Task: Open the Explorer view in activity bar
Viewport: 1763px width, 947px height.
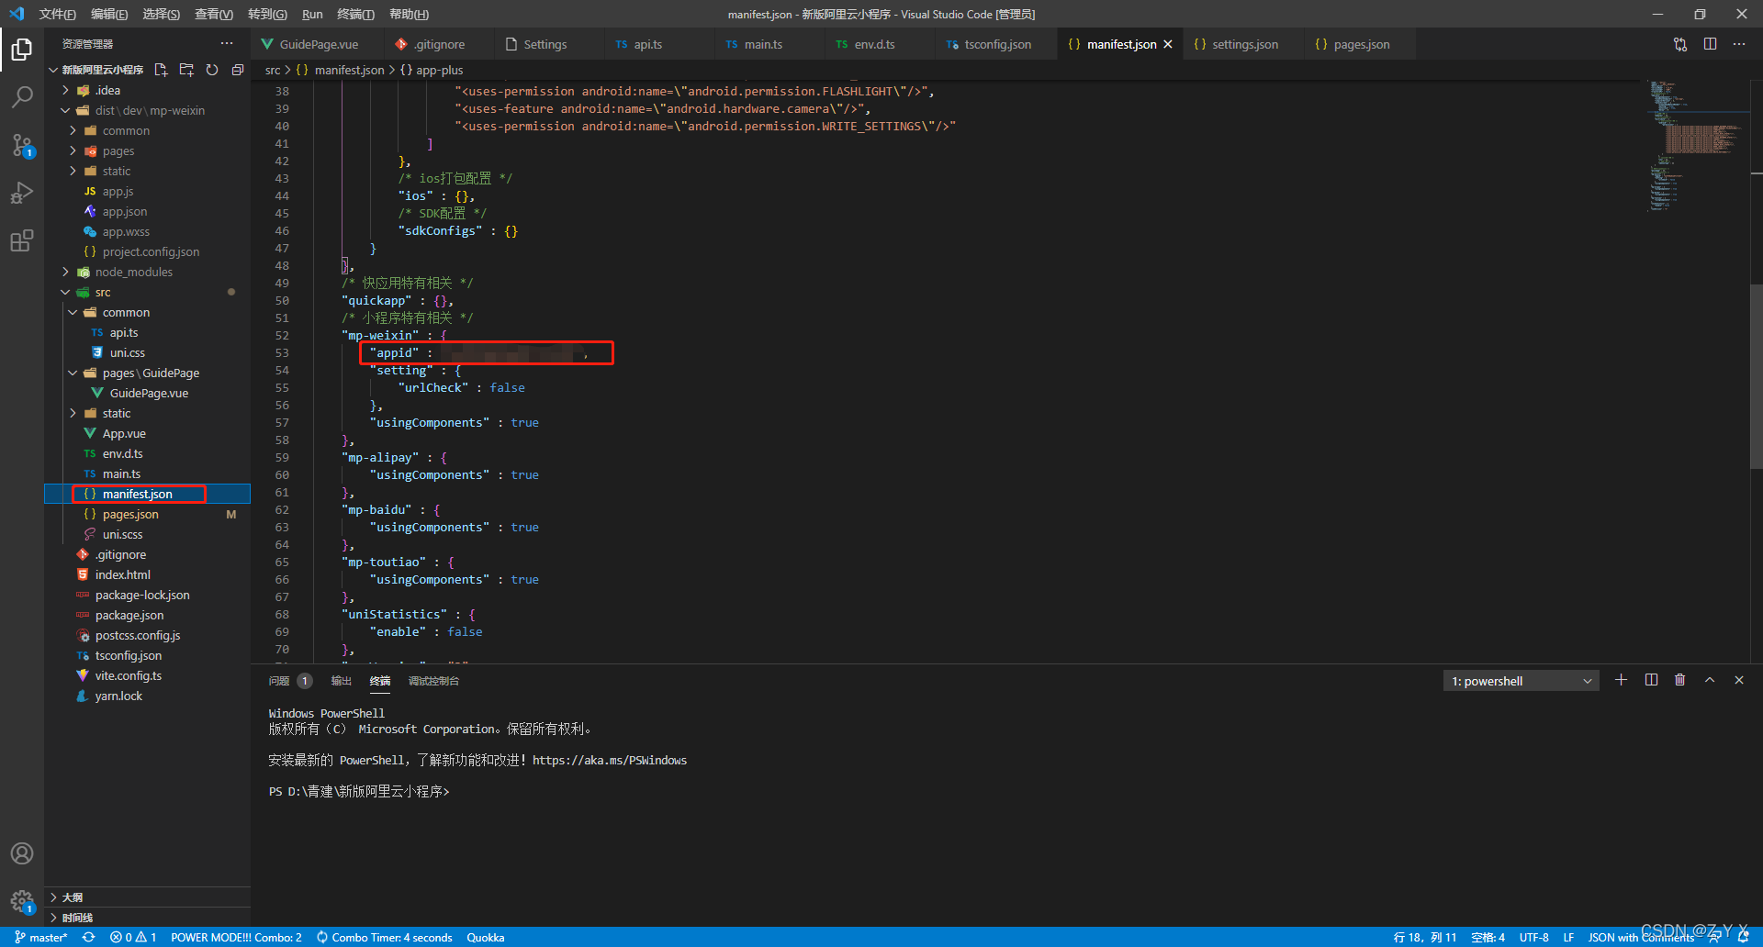Action: coord(22,49)
